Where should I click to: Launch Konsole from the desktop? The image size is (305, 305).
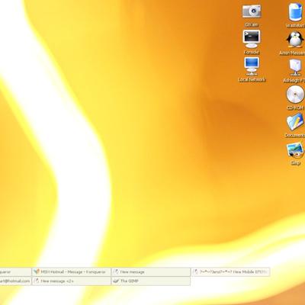click(x=252, y=39)
